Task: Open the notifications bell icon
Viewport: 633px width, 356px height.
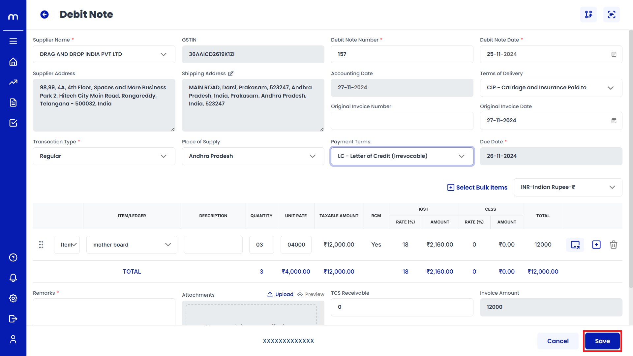Action: 13,278
